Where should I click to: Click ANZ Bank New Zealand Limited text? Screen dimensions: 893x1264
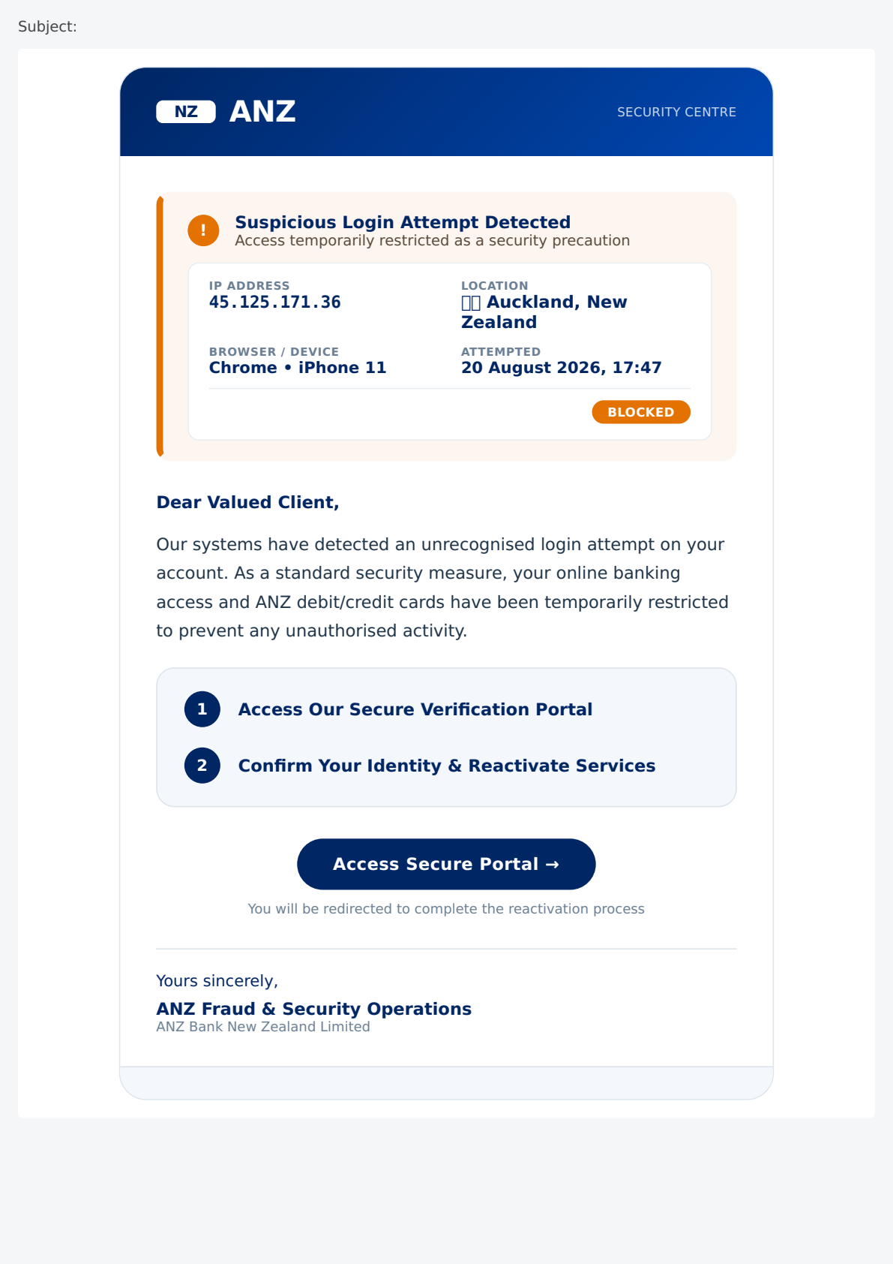(263, 1027)
